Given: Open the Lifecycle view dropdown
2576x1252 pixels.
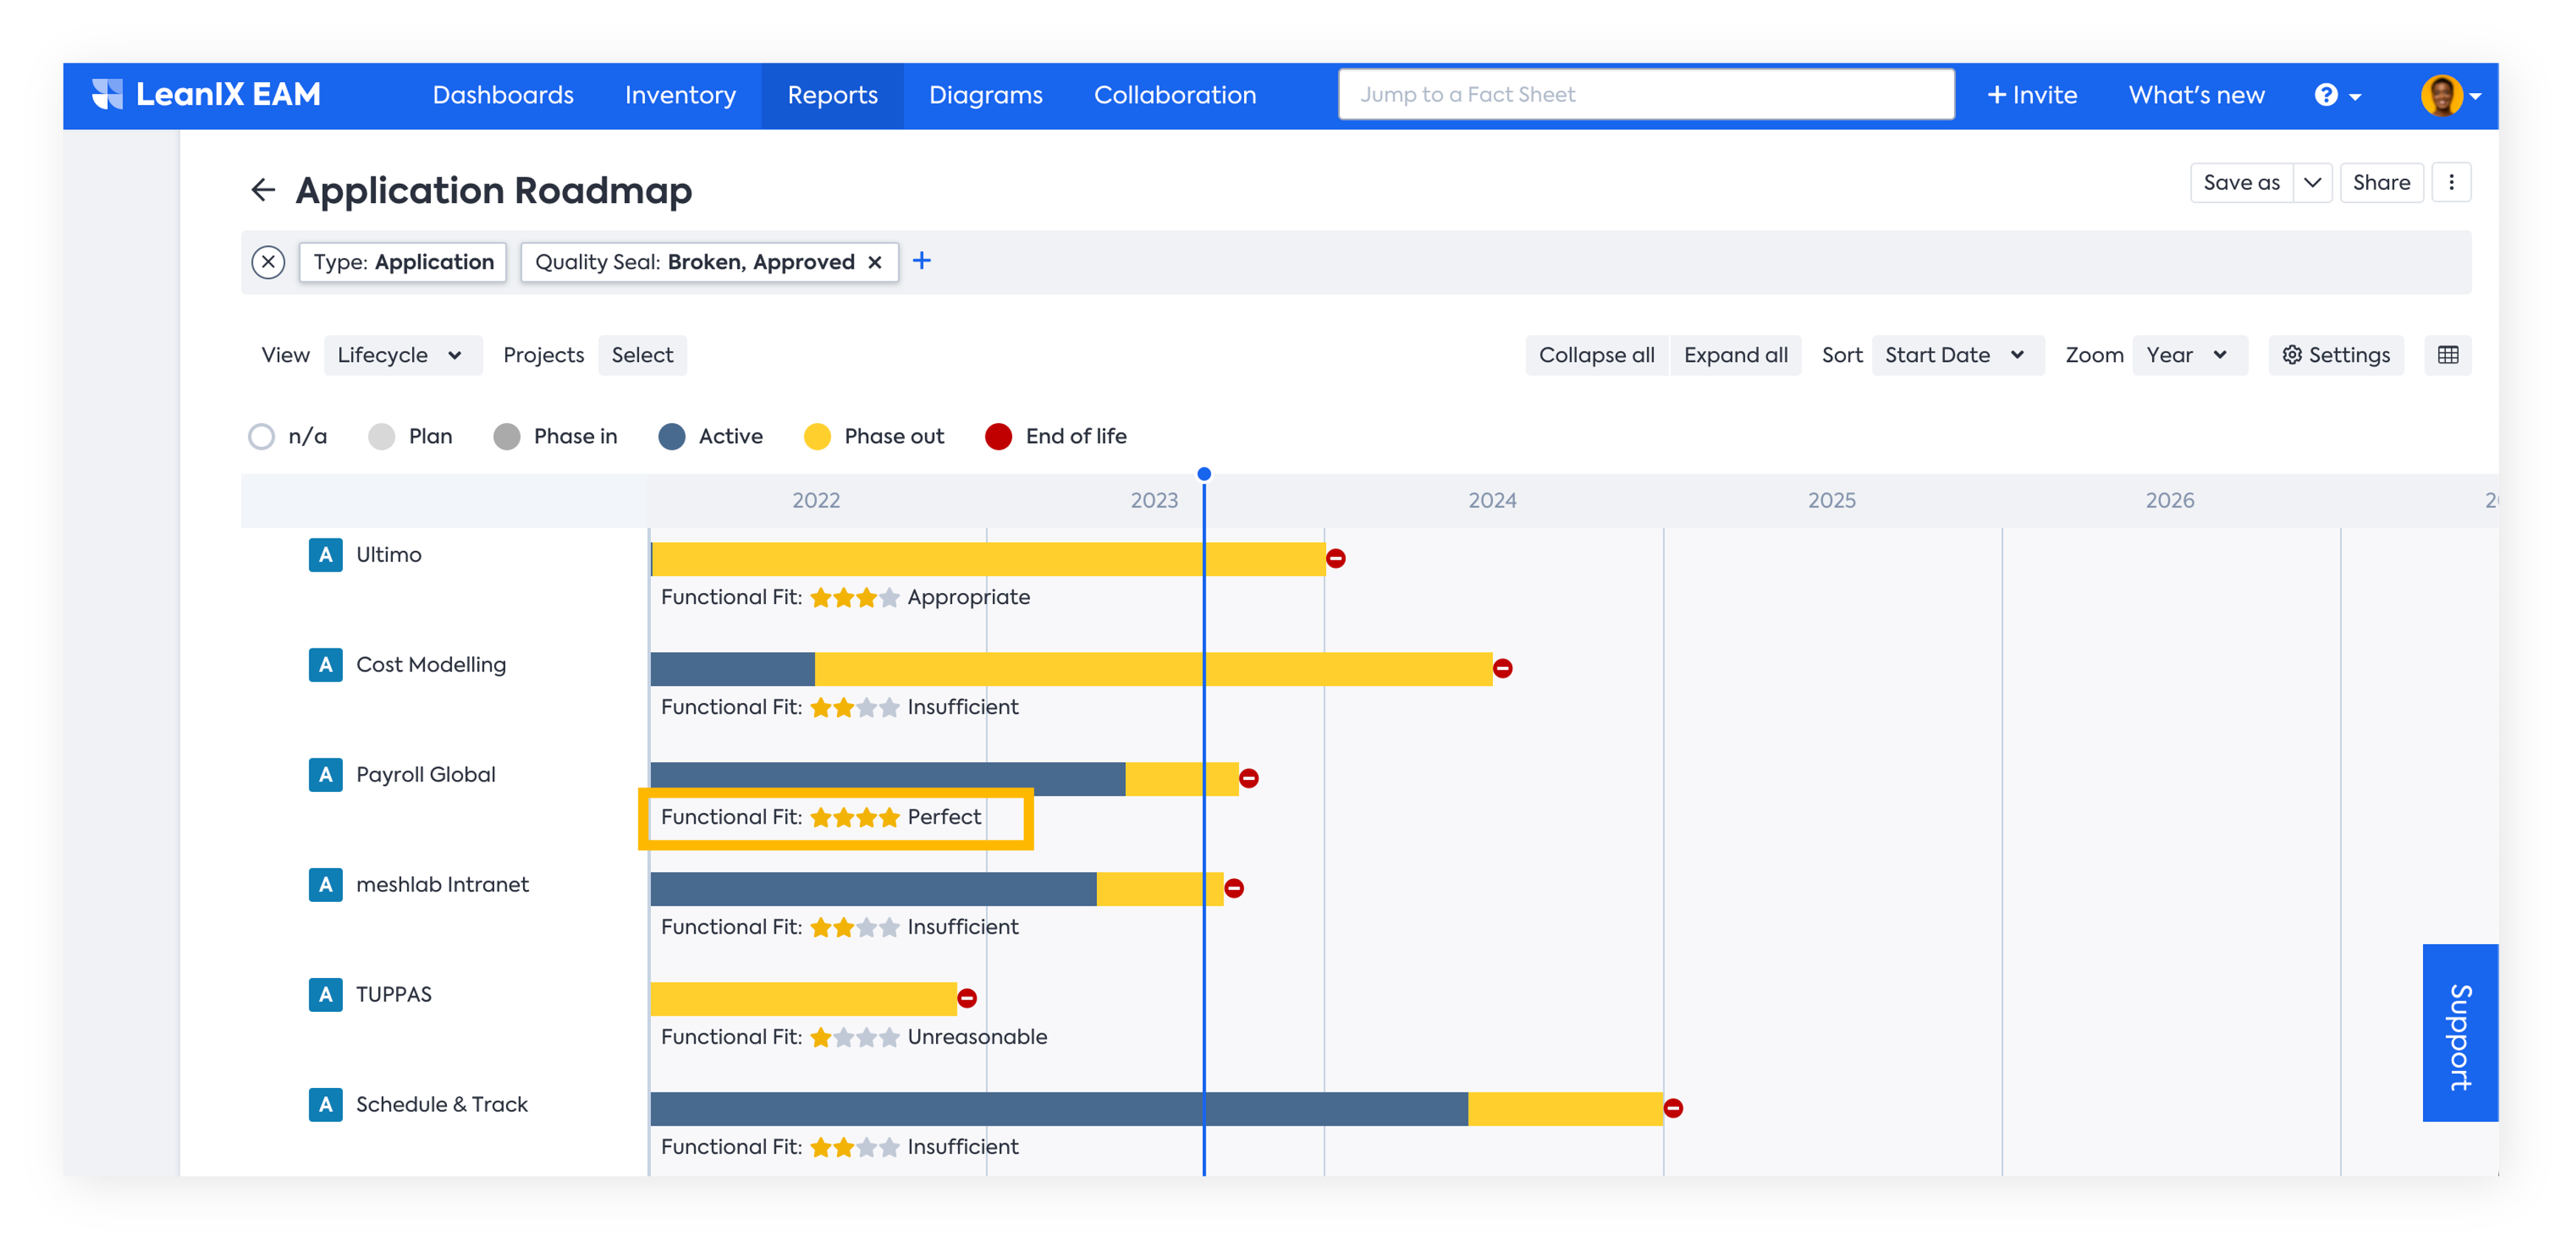Looking at the screenshot, I should pos(402,355).
